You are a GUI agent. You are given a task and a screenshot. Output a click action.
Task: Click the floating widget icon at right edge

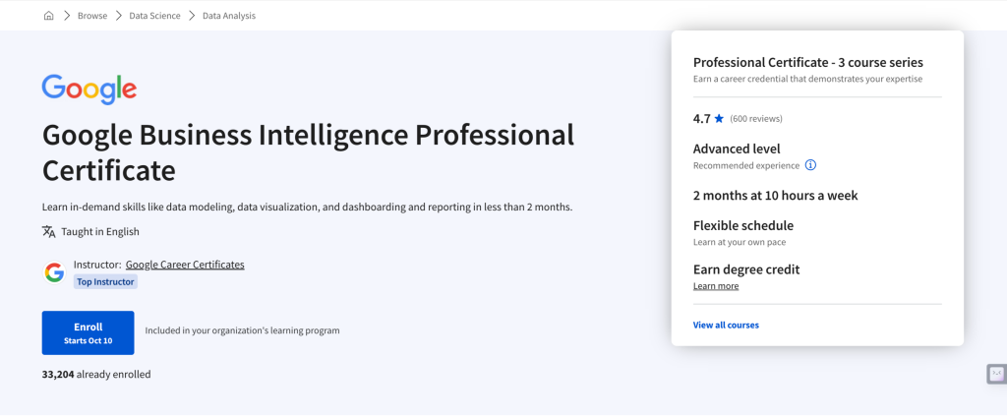[x=996, y=374]
